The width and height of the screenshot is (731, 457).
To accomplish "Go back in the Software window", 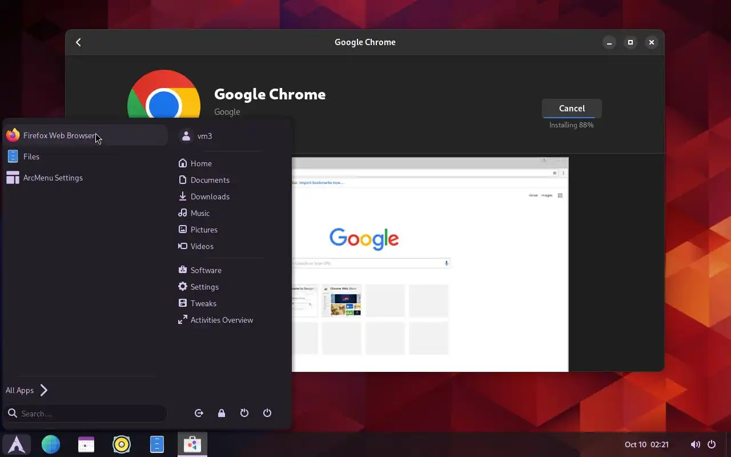I will coord(79,42).
